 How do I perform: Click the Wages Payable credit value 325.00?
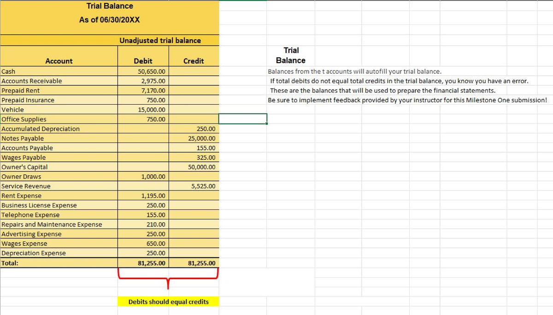206,158
